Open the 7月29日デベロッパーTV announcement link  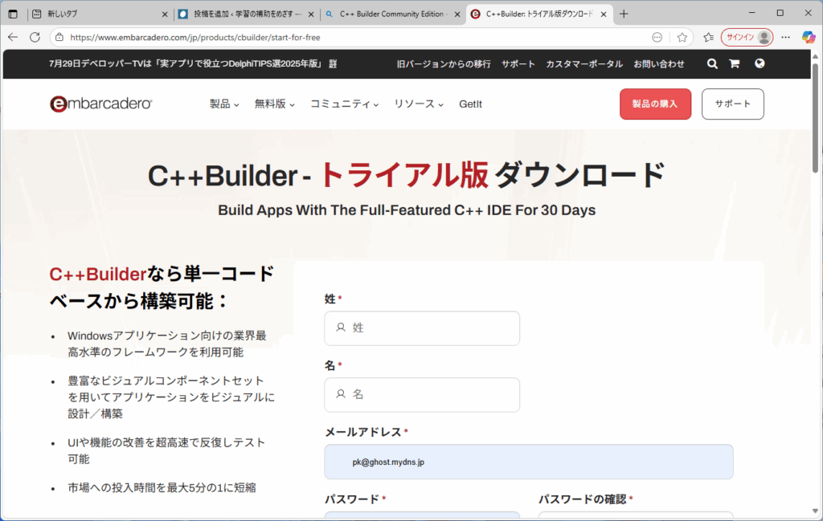click(x=193, y=64)
